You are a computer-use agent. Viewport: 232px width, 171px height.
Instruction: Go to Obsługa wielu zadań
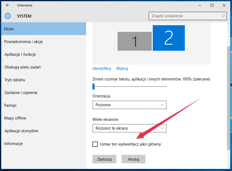[x=44, y=67]
